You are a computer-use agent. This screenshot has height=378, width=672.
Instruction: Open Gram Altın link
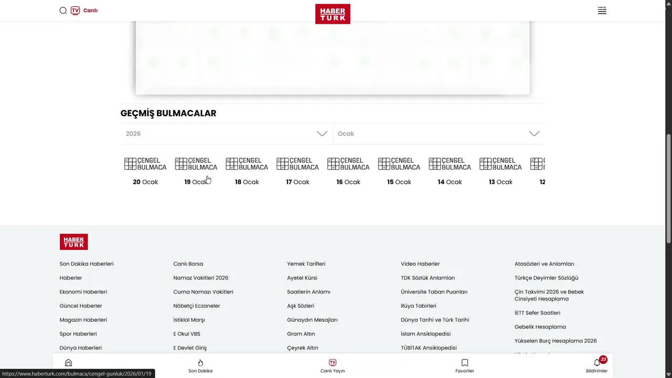[301, 334]
